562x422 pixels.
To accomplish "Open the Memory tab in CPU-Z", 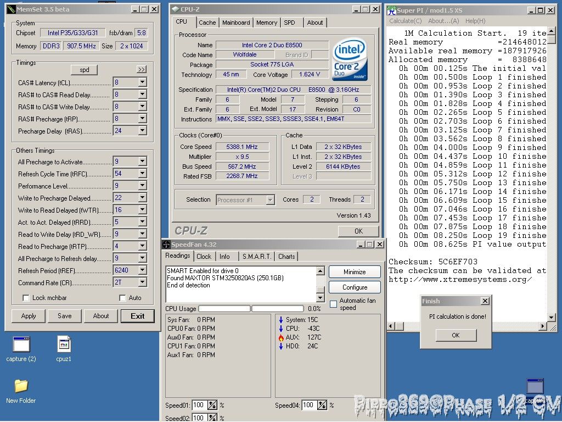I will coord(267,23).
